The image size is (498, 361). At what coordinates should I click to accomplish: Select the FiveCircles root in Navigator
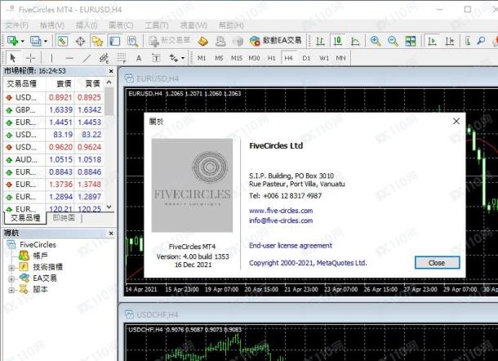(x=38, y=245)
